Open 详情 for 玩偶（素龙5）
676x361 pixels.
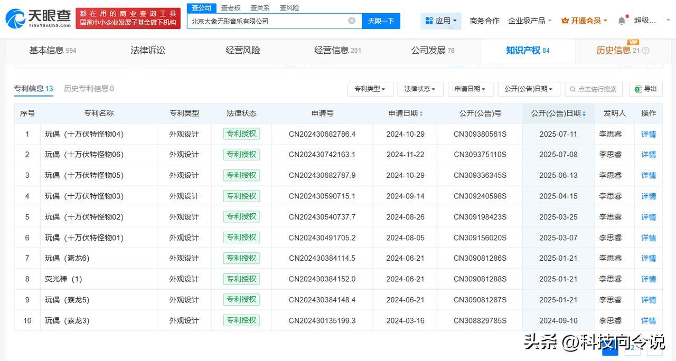pos(649,300)
